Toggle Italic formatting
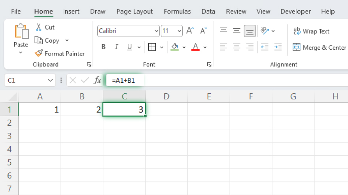The height and width of the screenshot is (195, 348). tap(116, 47)
